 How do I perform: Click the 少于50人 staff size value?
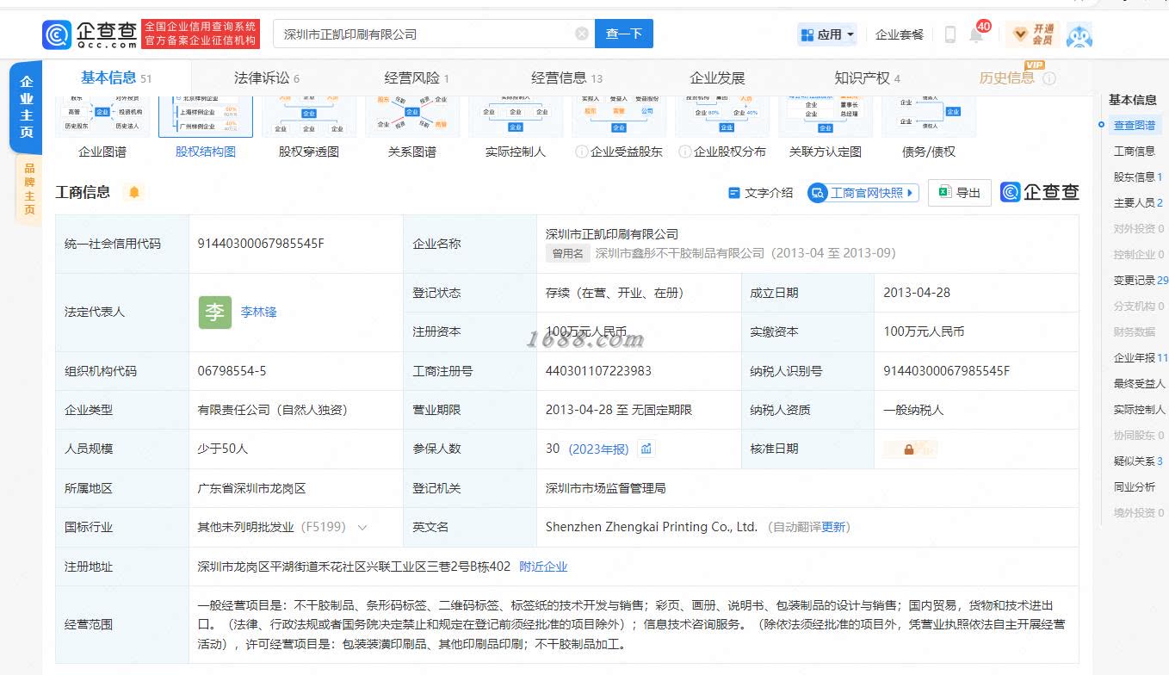click(222, 449)
